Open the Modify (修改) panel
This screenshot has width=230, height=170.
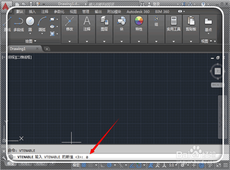[69, 29]
